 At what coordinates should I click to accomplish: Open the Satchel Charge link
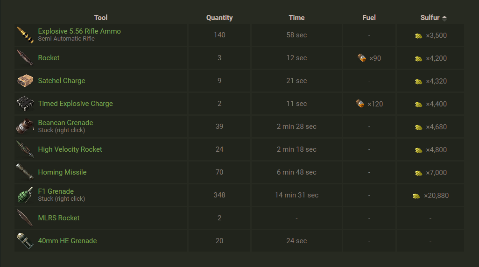62,81
